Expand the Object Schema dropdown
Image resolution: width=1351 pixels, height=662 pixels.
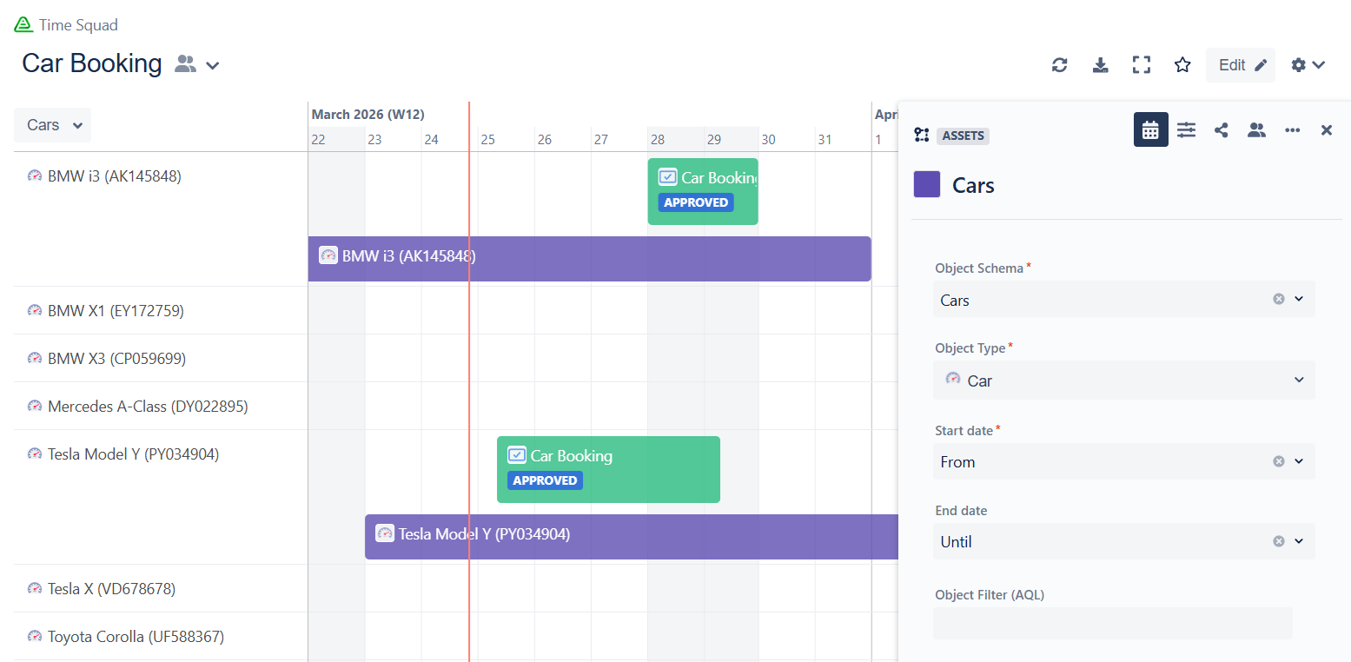click(1299, 299)
